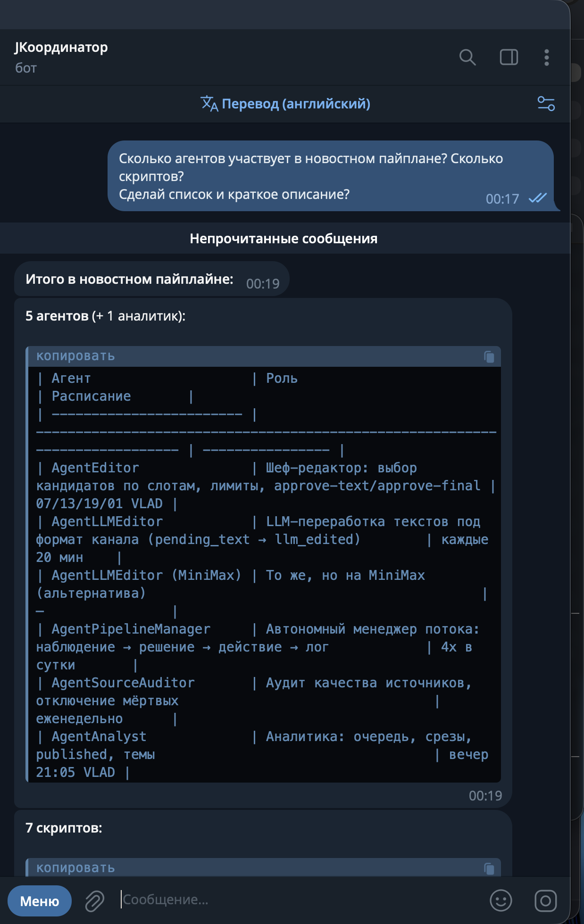Click 07/13/19/01 VLAD schedule text
Screen dimensions: 584x924
99,504
